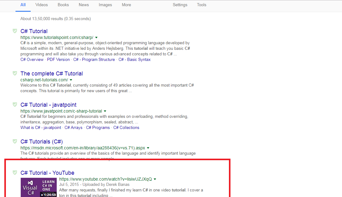Click the csharp.net-tutorials.com/ URL text
Viewport: 342px width, 197px height.
(44, 80)
